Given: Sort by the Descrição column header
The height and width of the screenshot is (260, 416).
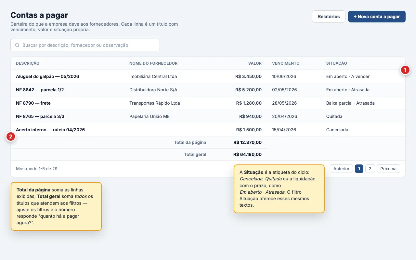Looking at the screenshot, I should (28, 63).
